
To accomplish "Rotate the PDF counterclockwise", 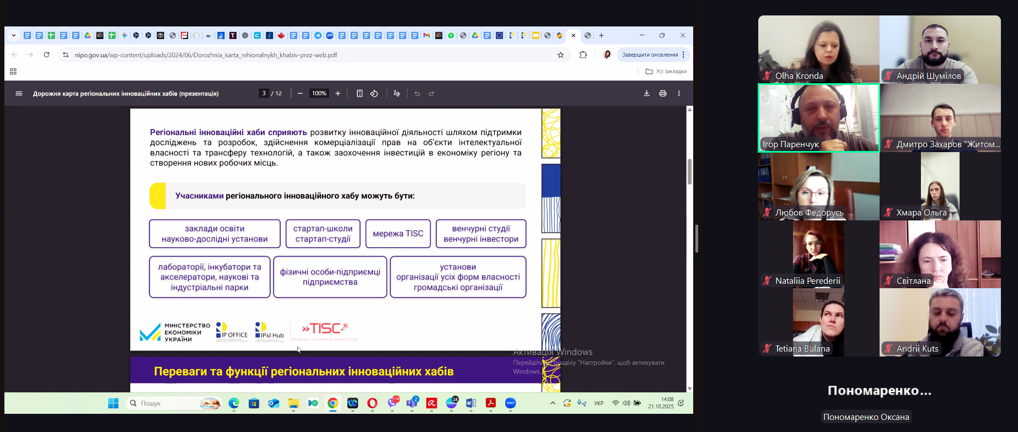I will coord(374,94).
